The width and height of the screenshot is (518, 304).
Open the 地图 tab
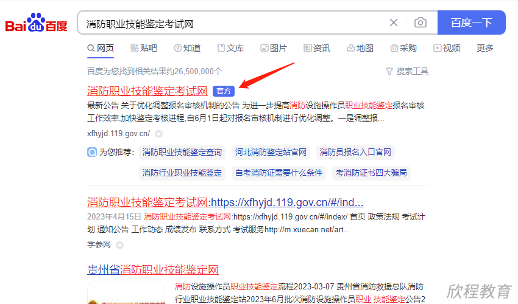click(360, 48)
